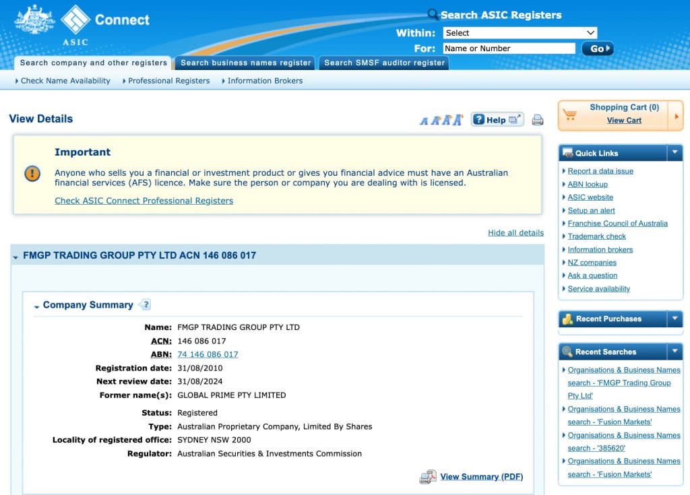Collapse the Quick Links panel
Screen dimensions: 690x495
click(x=675, y=153)
